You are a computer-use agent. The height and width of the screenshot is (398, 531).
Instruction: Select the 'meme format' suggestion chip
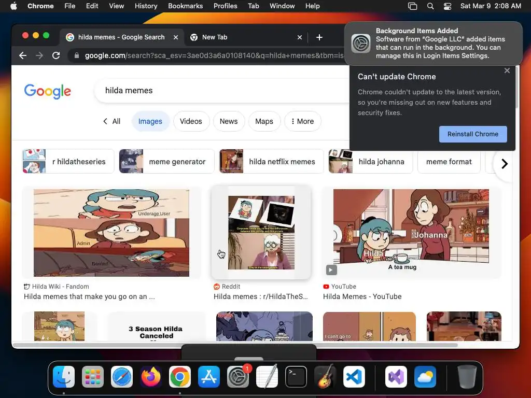click(449, 162)
